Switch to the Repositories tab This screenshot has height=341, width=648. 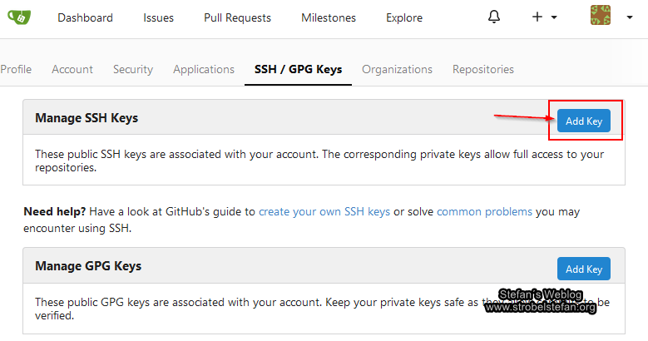pos(482,69)
